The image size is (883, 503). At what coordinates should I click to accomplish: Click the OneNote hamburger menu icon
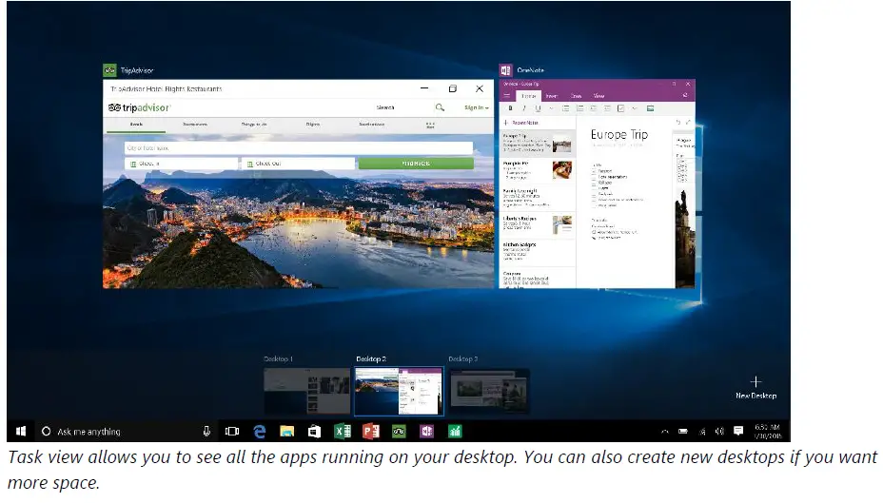(506, 96)
